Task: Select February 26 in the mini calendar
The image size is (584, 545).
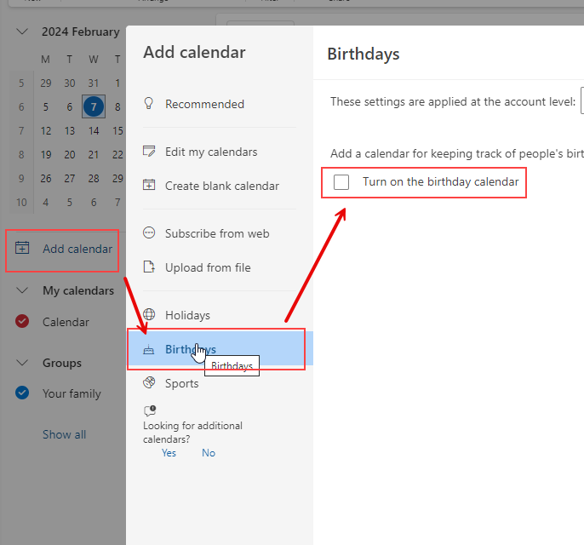Action: pyautogui.click(x=46, y=179)
